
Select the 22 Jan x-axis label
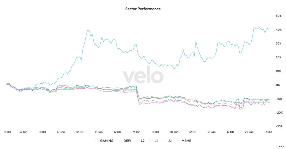click(x=249, y=132)
